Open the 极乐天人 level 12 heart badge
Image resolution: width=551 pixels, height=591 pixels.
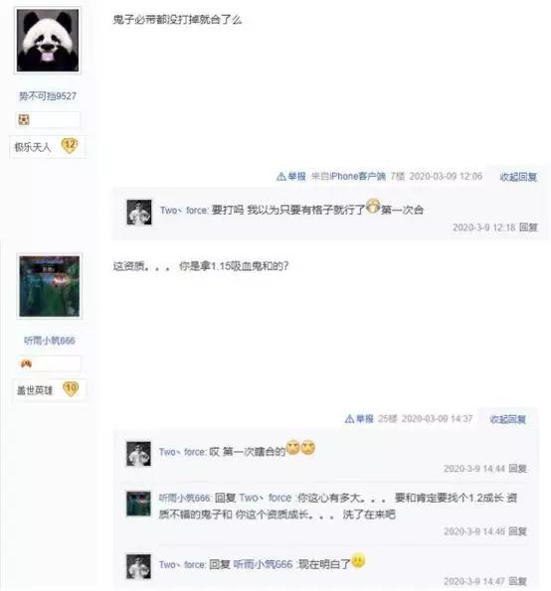(x=70, y=146)
